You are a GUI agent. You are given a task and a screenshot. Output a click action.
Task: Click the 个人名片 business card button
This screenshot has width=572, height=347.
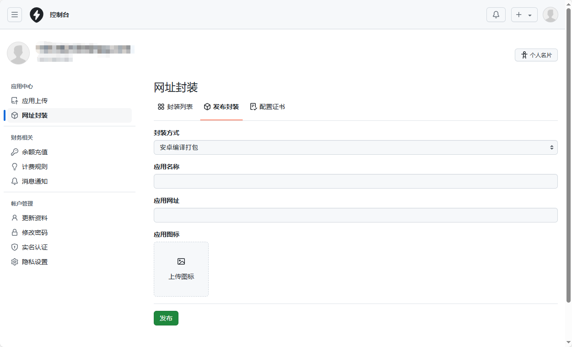pyautogui.click(x=536, y=54)
